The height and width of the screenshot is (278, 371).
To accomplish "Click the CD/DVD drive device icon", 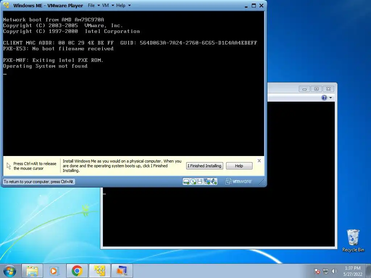I will 193,182.
